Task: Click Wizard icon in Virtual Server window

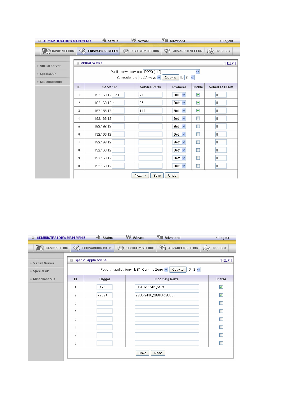Action: tap(134, 41)
